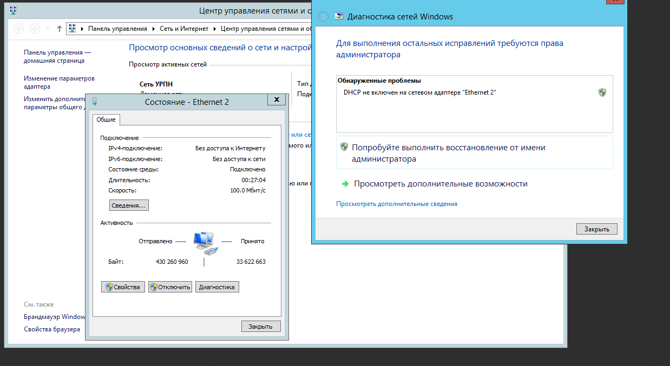Image resolution: width=670 pixels, height=366 pixels.
Task: Click the Up one level arrow
Action: click(x=60, y=29)
